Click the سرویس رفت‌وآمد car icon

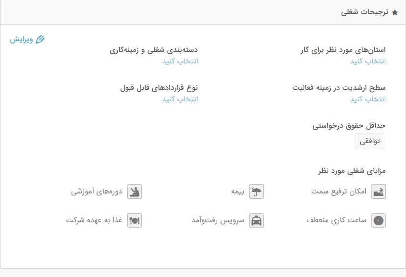tap(257, 220)
